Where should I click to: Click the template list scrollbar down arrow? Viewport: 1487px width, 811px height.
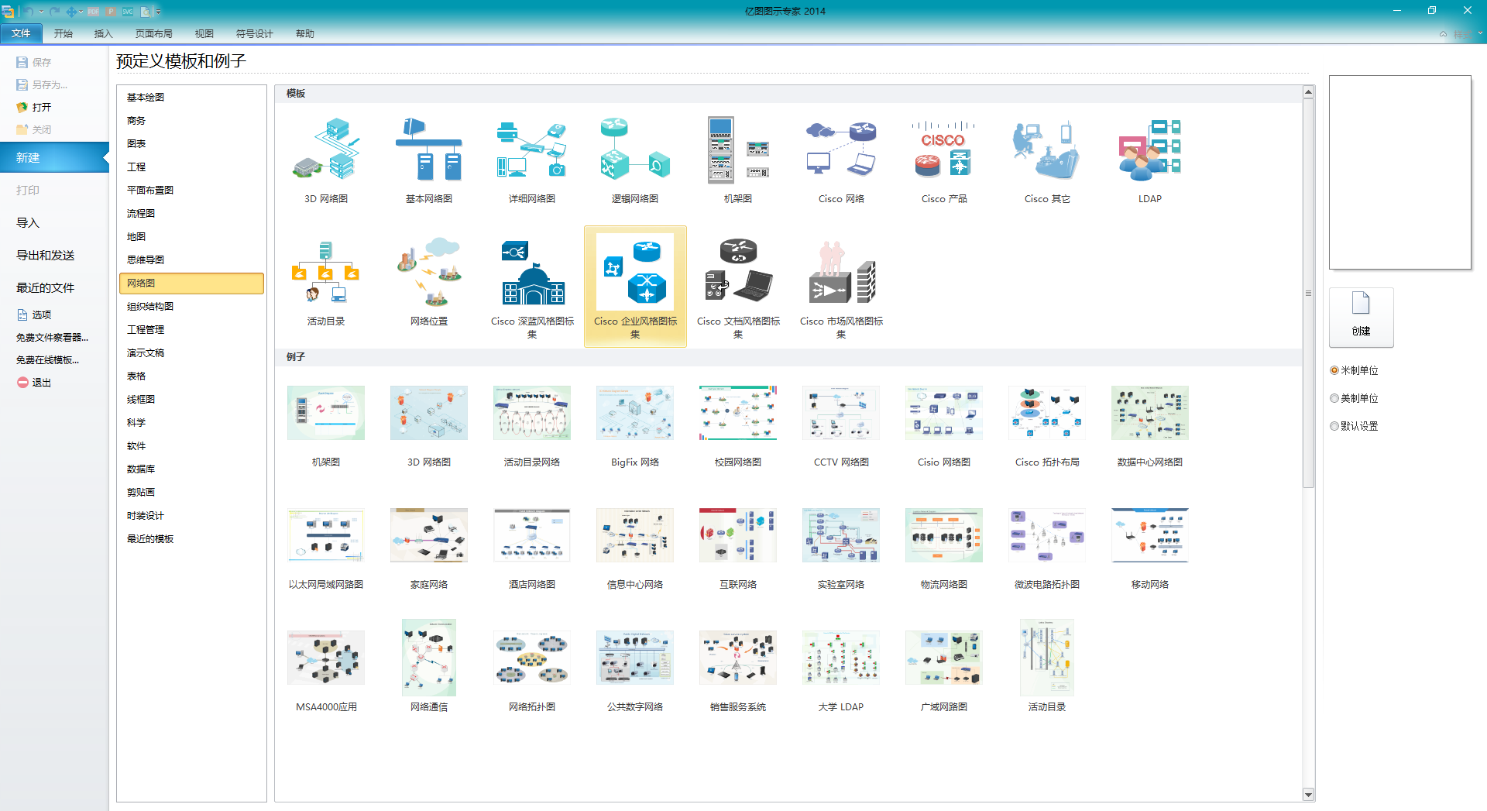pos(1308,795)
